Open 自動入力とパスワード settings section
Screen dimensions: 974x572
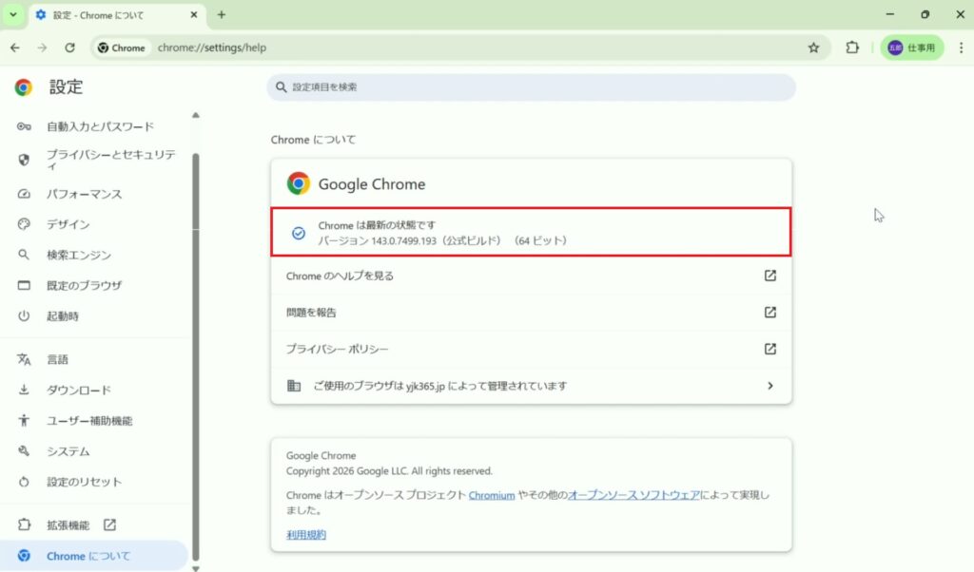click(99, 126)
